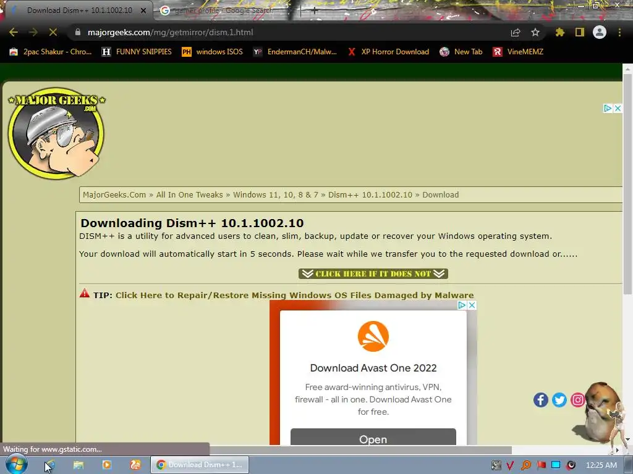Click the Chrome Download Dism++ taskbar button
Screen dimensions: 633x474
200,465
